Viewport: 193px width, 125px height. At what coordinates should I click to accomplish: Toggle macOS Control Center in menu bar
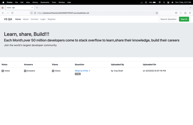pos(168,2)
